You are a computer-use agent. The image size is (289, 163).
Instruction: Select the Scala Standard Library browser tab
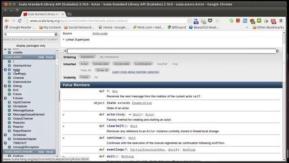[43, 14]
